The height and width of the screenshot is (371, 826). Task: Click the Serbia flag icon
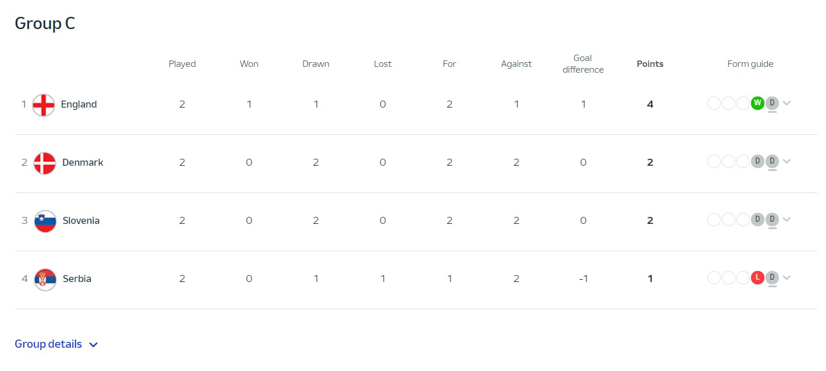pos(45,279)
